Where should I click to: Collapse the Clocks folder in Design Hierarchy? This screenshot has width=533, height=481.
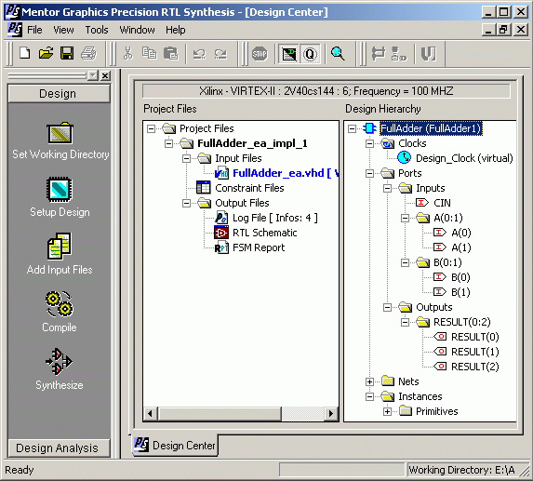pos(369,143)
